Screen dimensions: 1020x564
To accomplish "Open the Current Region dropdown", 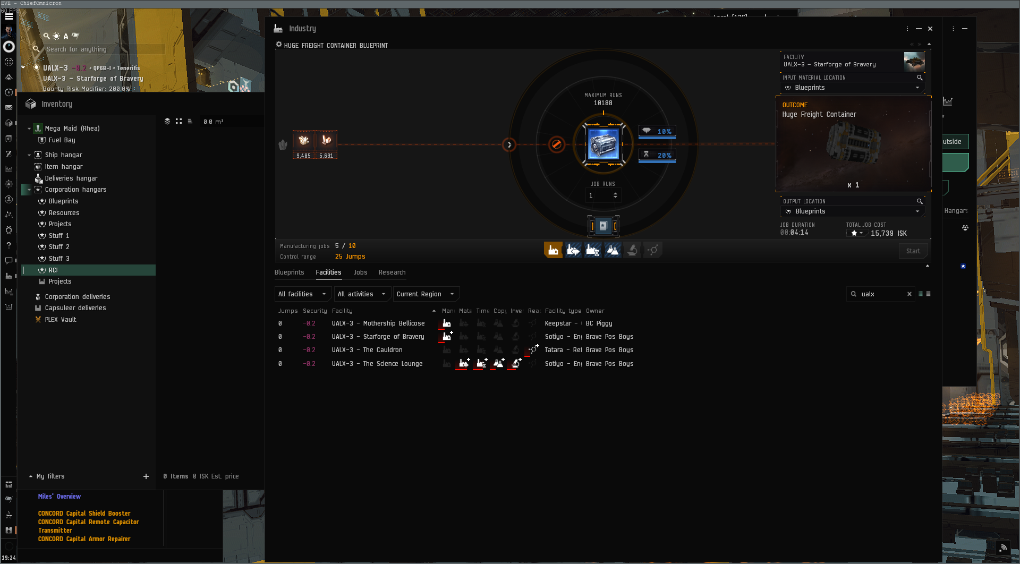I will [425, 294].
